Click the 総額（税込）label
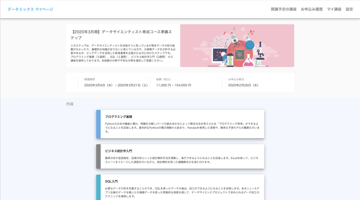360x200 pixels. [x=163, y=79]
